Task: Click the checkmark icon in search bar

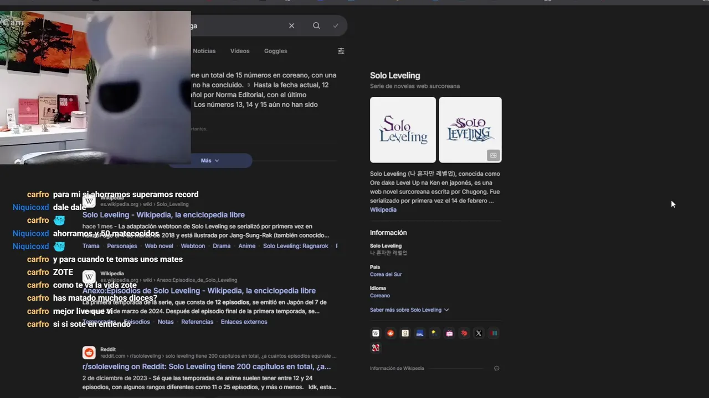Action: pyautogui.click(x=336, y=25)
